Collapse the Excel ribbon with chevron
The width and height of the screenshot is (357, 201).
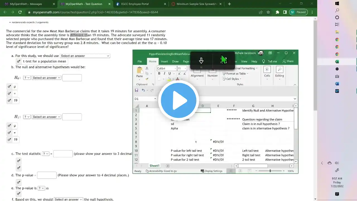tap(295, 85)
